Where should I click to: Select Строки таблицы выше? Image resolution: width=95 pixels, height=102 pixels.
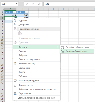[77, 51]
